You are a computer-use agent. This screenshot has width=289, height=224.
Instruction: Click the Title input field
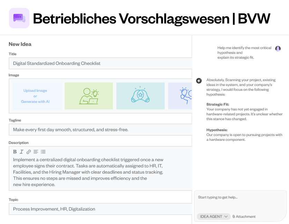pos(100,64)
